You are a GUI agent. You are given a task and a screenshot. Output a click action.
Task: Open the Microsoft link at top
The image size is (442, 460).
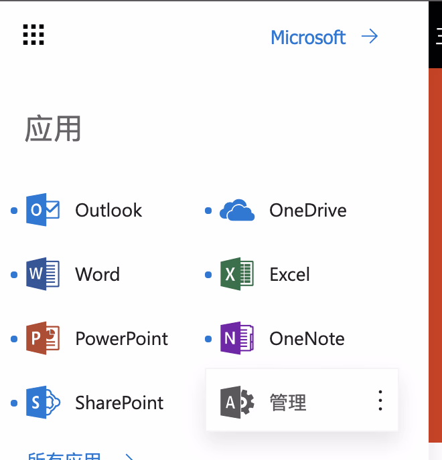tap(308, 37)
